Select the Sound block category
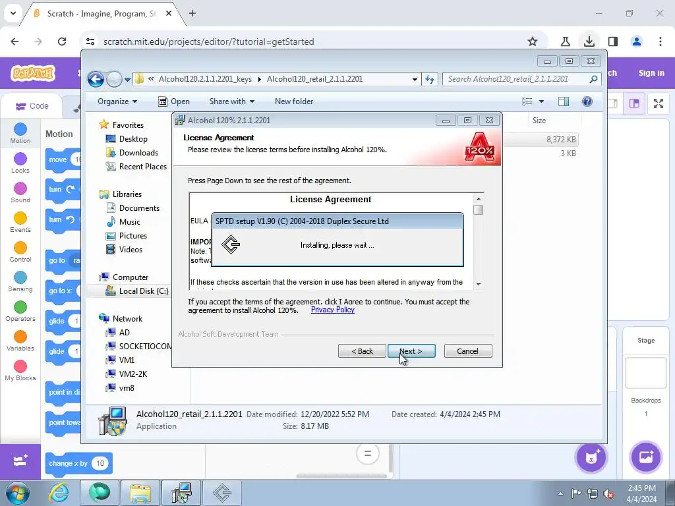This screenshot has height=506, width=675. coord(20,193)
